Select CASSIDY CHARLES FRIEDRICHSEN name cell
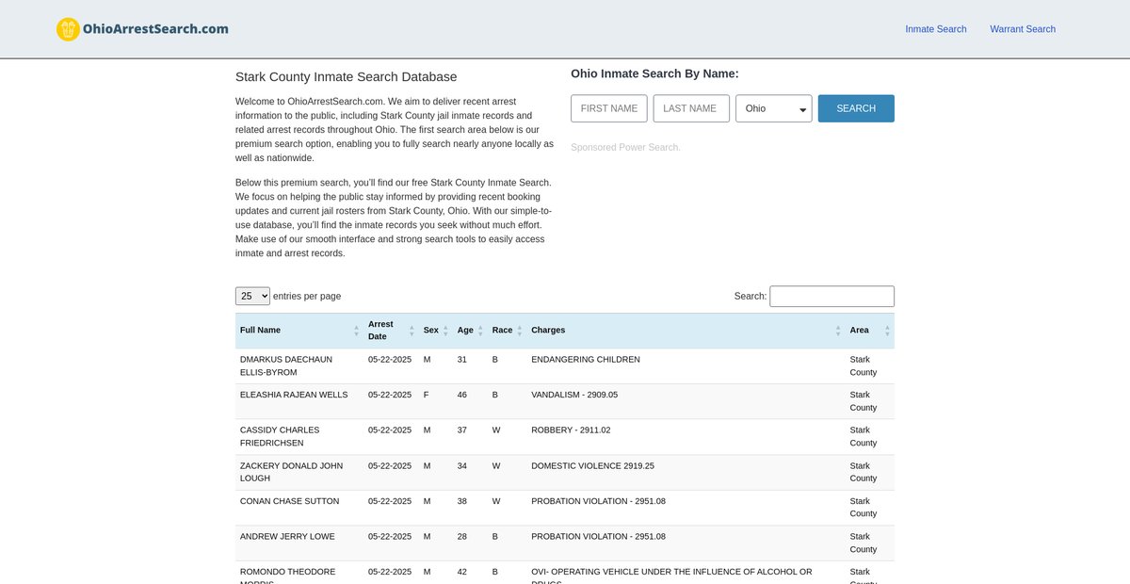 click(299, 436)
